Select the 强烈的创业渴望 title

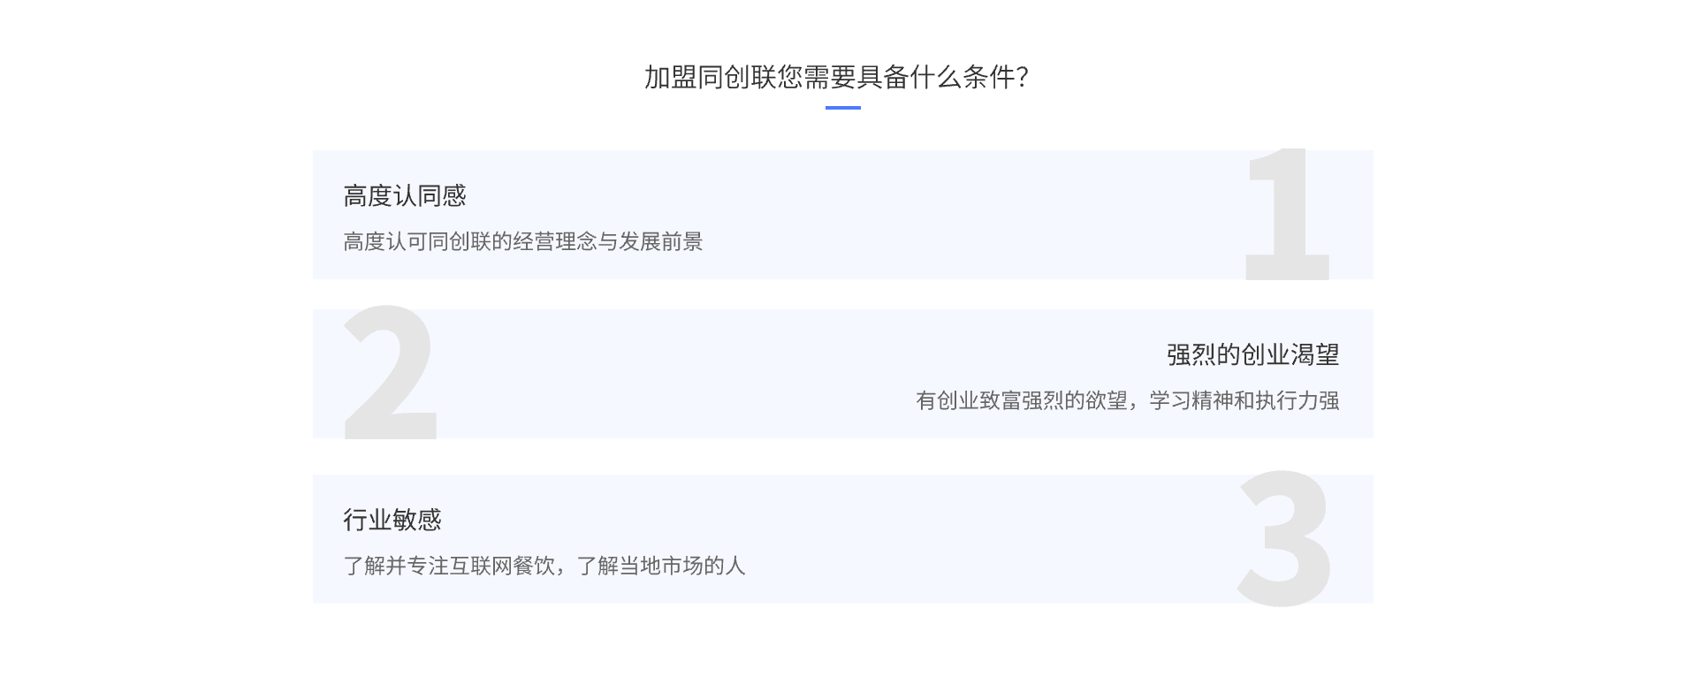click(x=1252, y=355)
